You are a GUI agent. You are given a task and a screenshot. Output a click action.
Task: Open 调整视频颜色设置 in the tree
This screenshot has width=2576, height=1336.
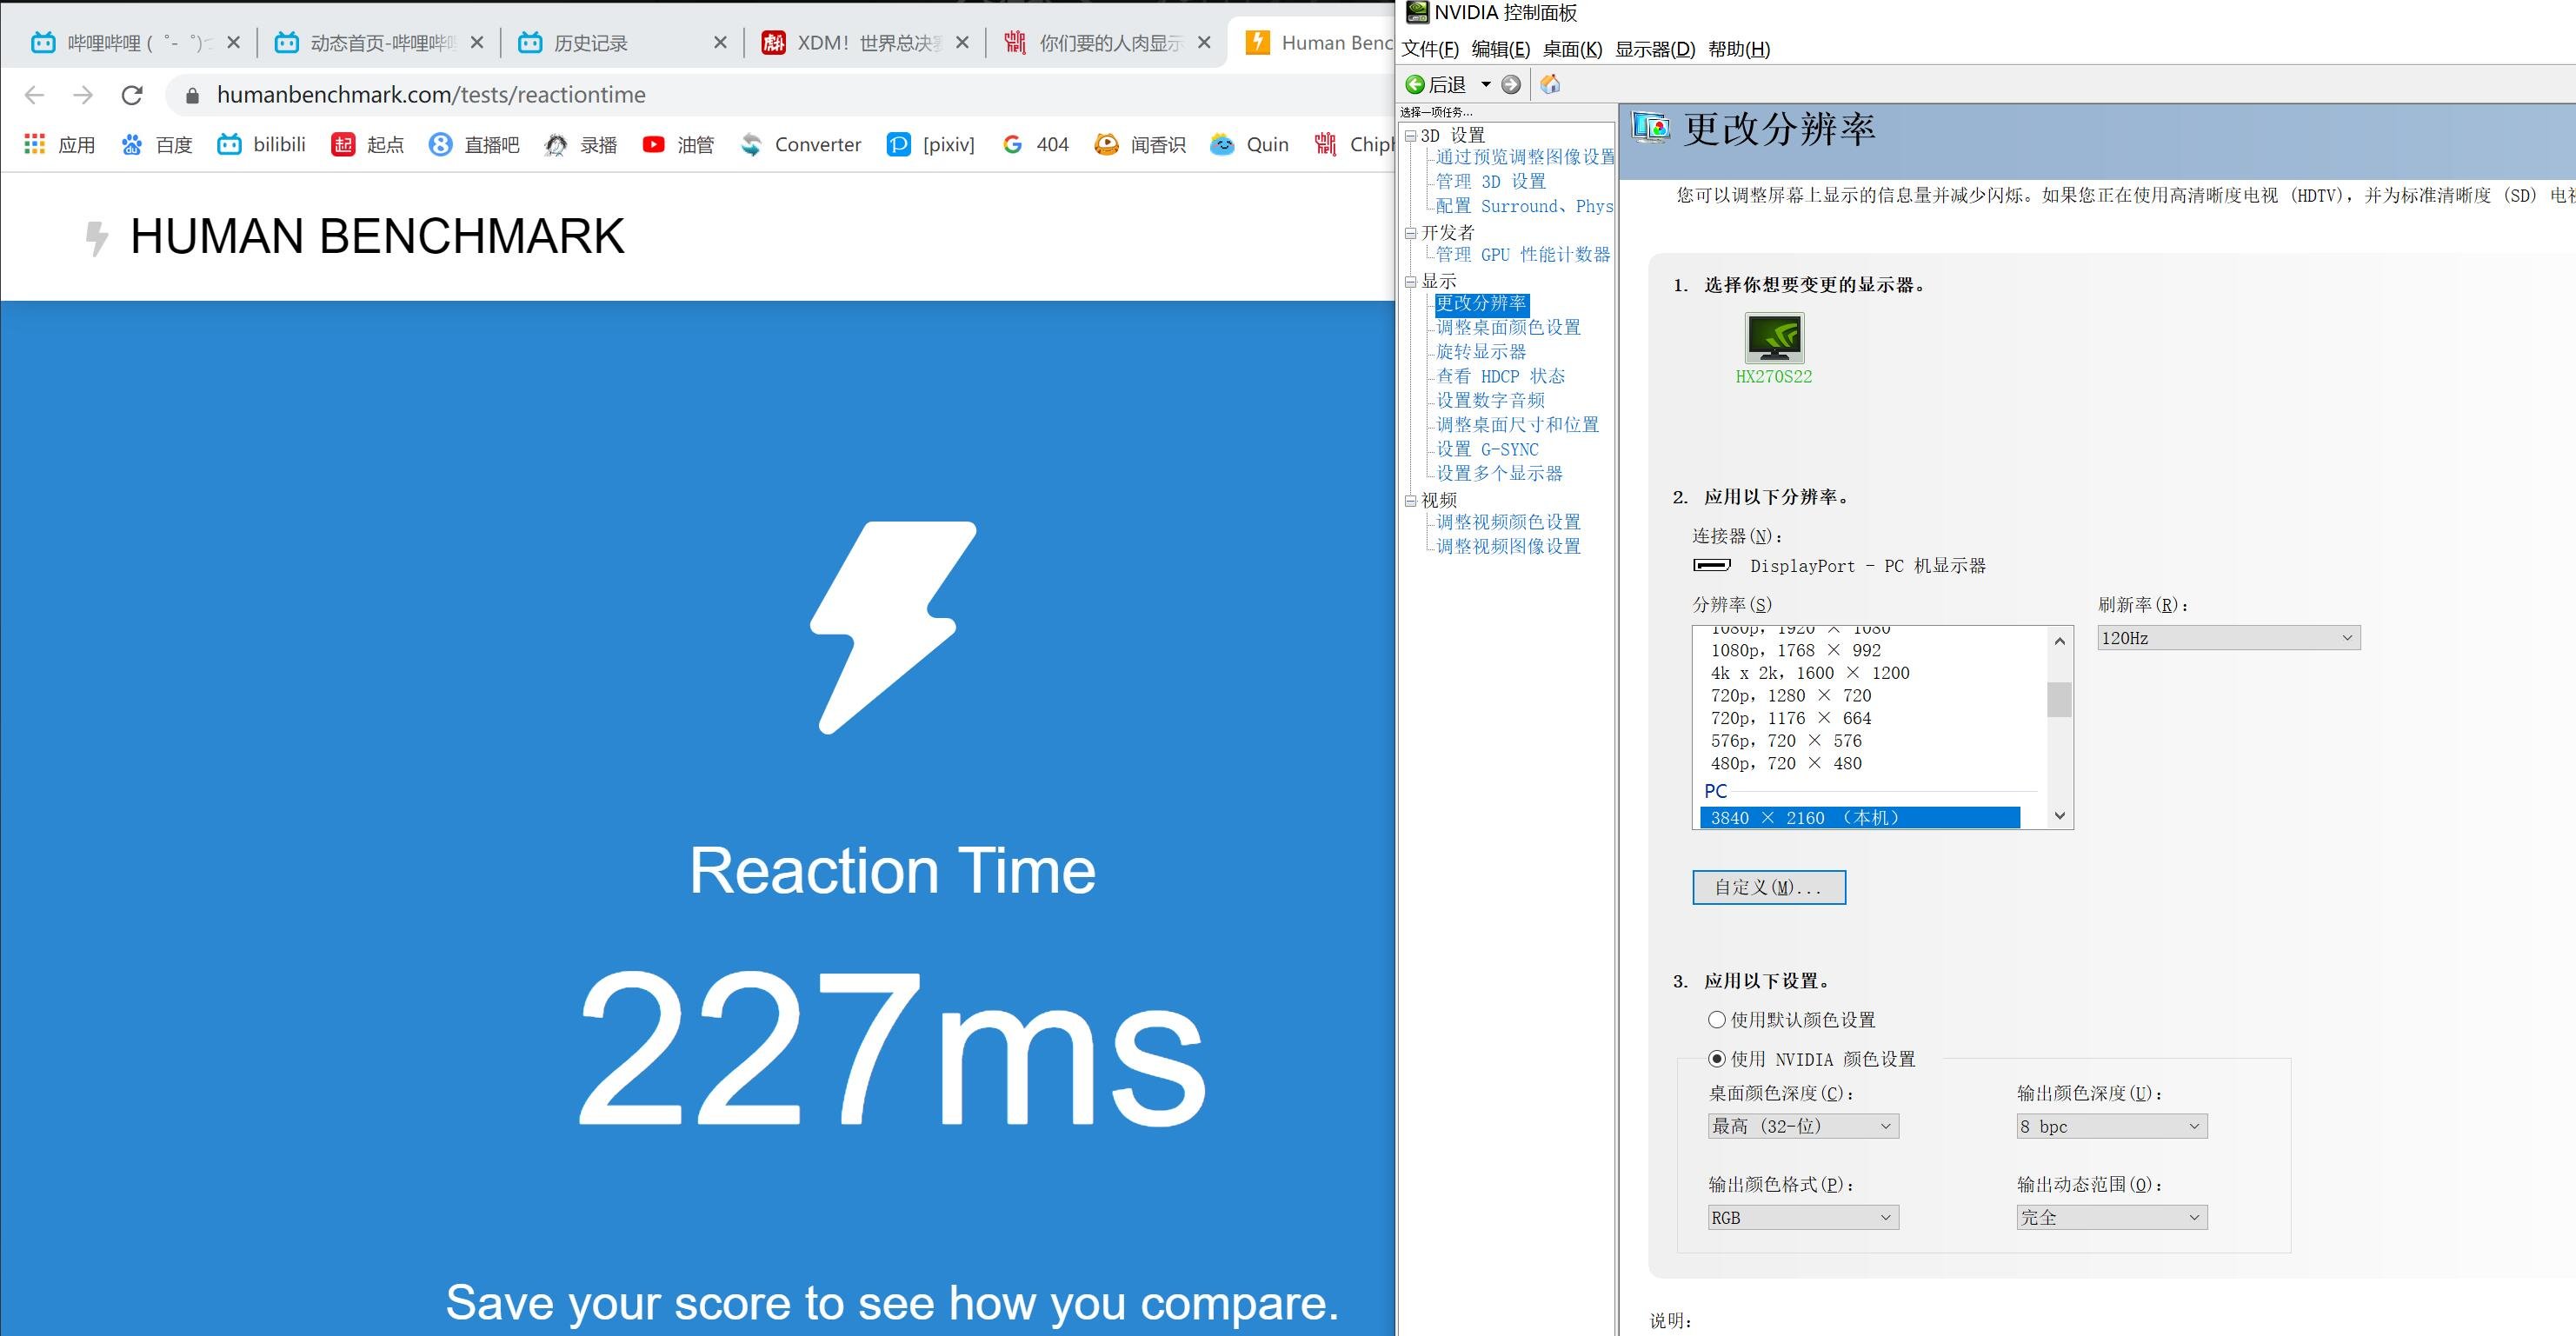[1508, 522]
